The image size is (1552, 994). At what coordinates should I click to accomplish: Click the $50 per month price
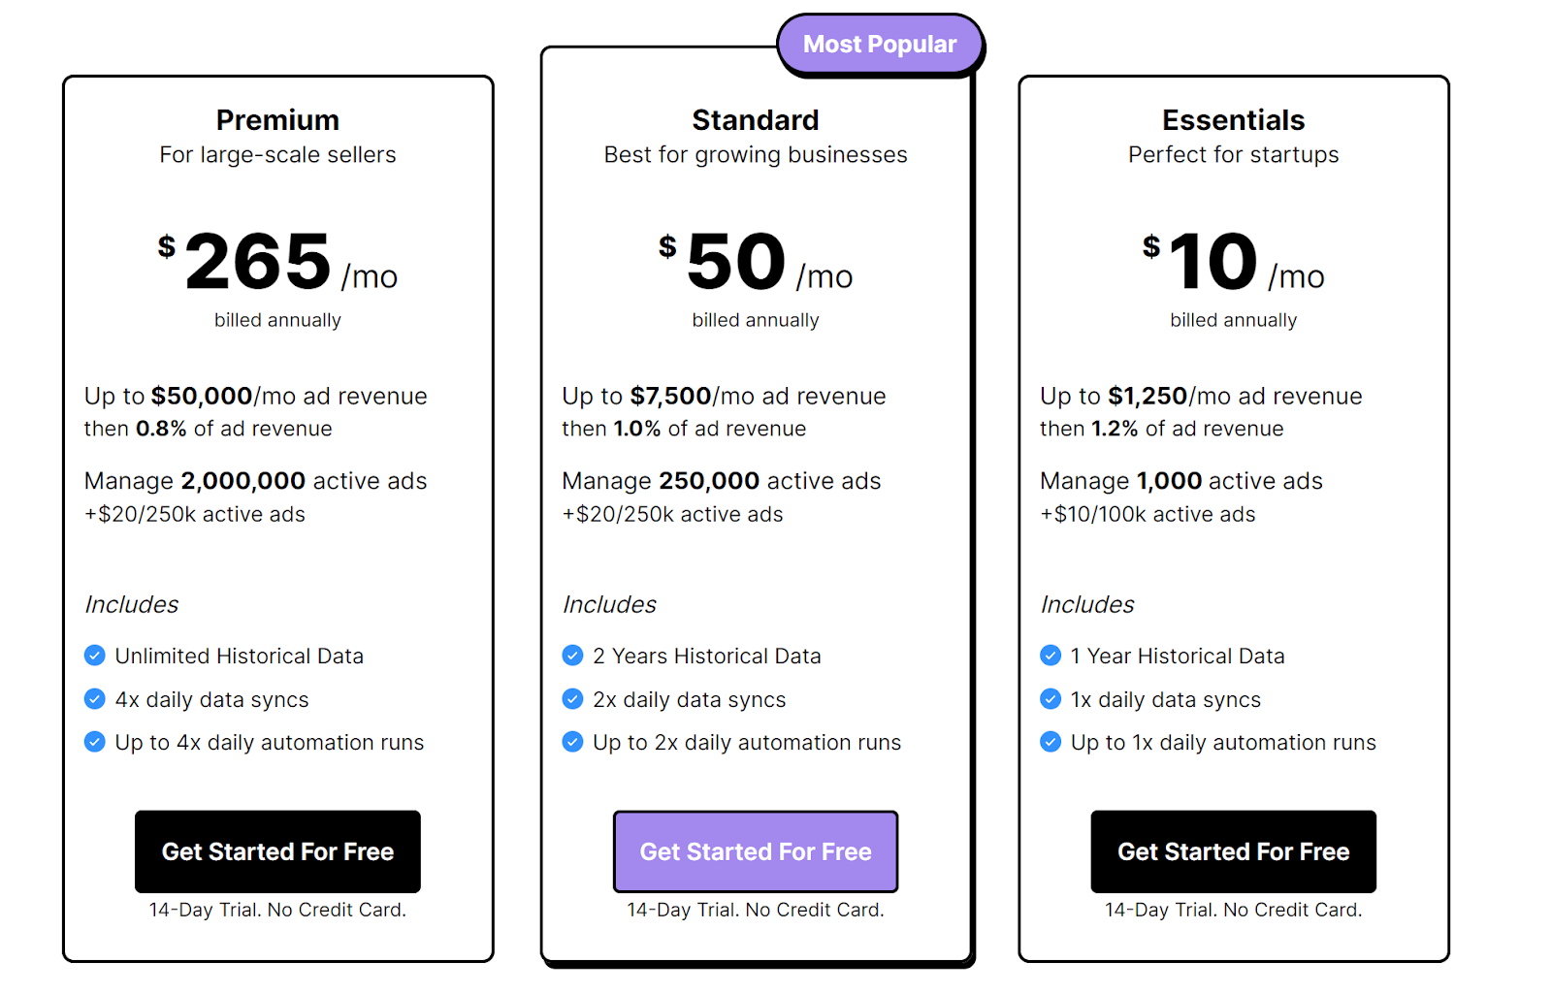756,262
